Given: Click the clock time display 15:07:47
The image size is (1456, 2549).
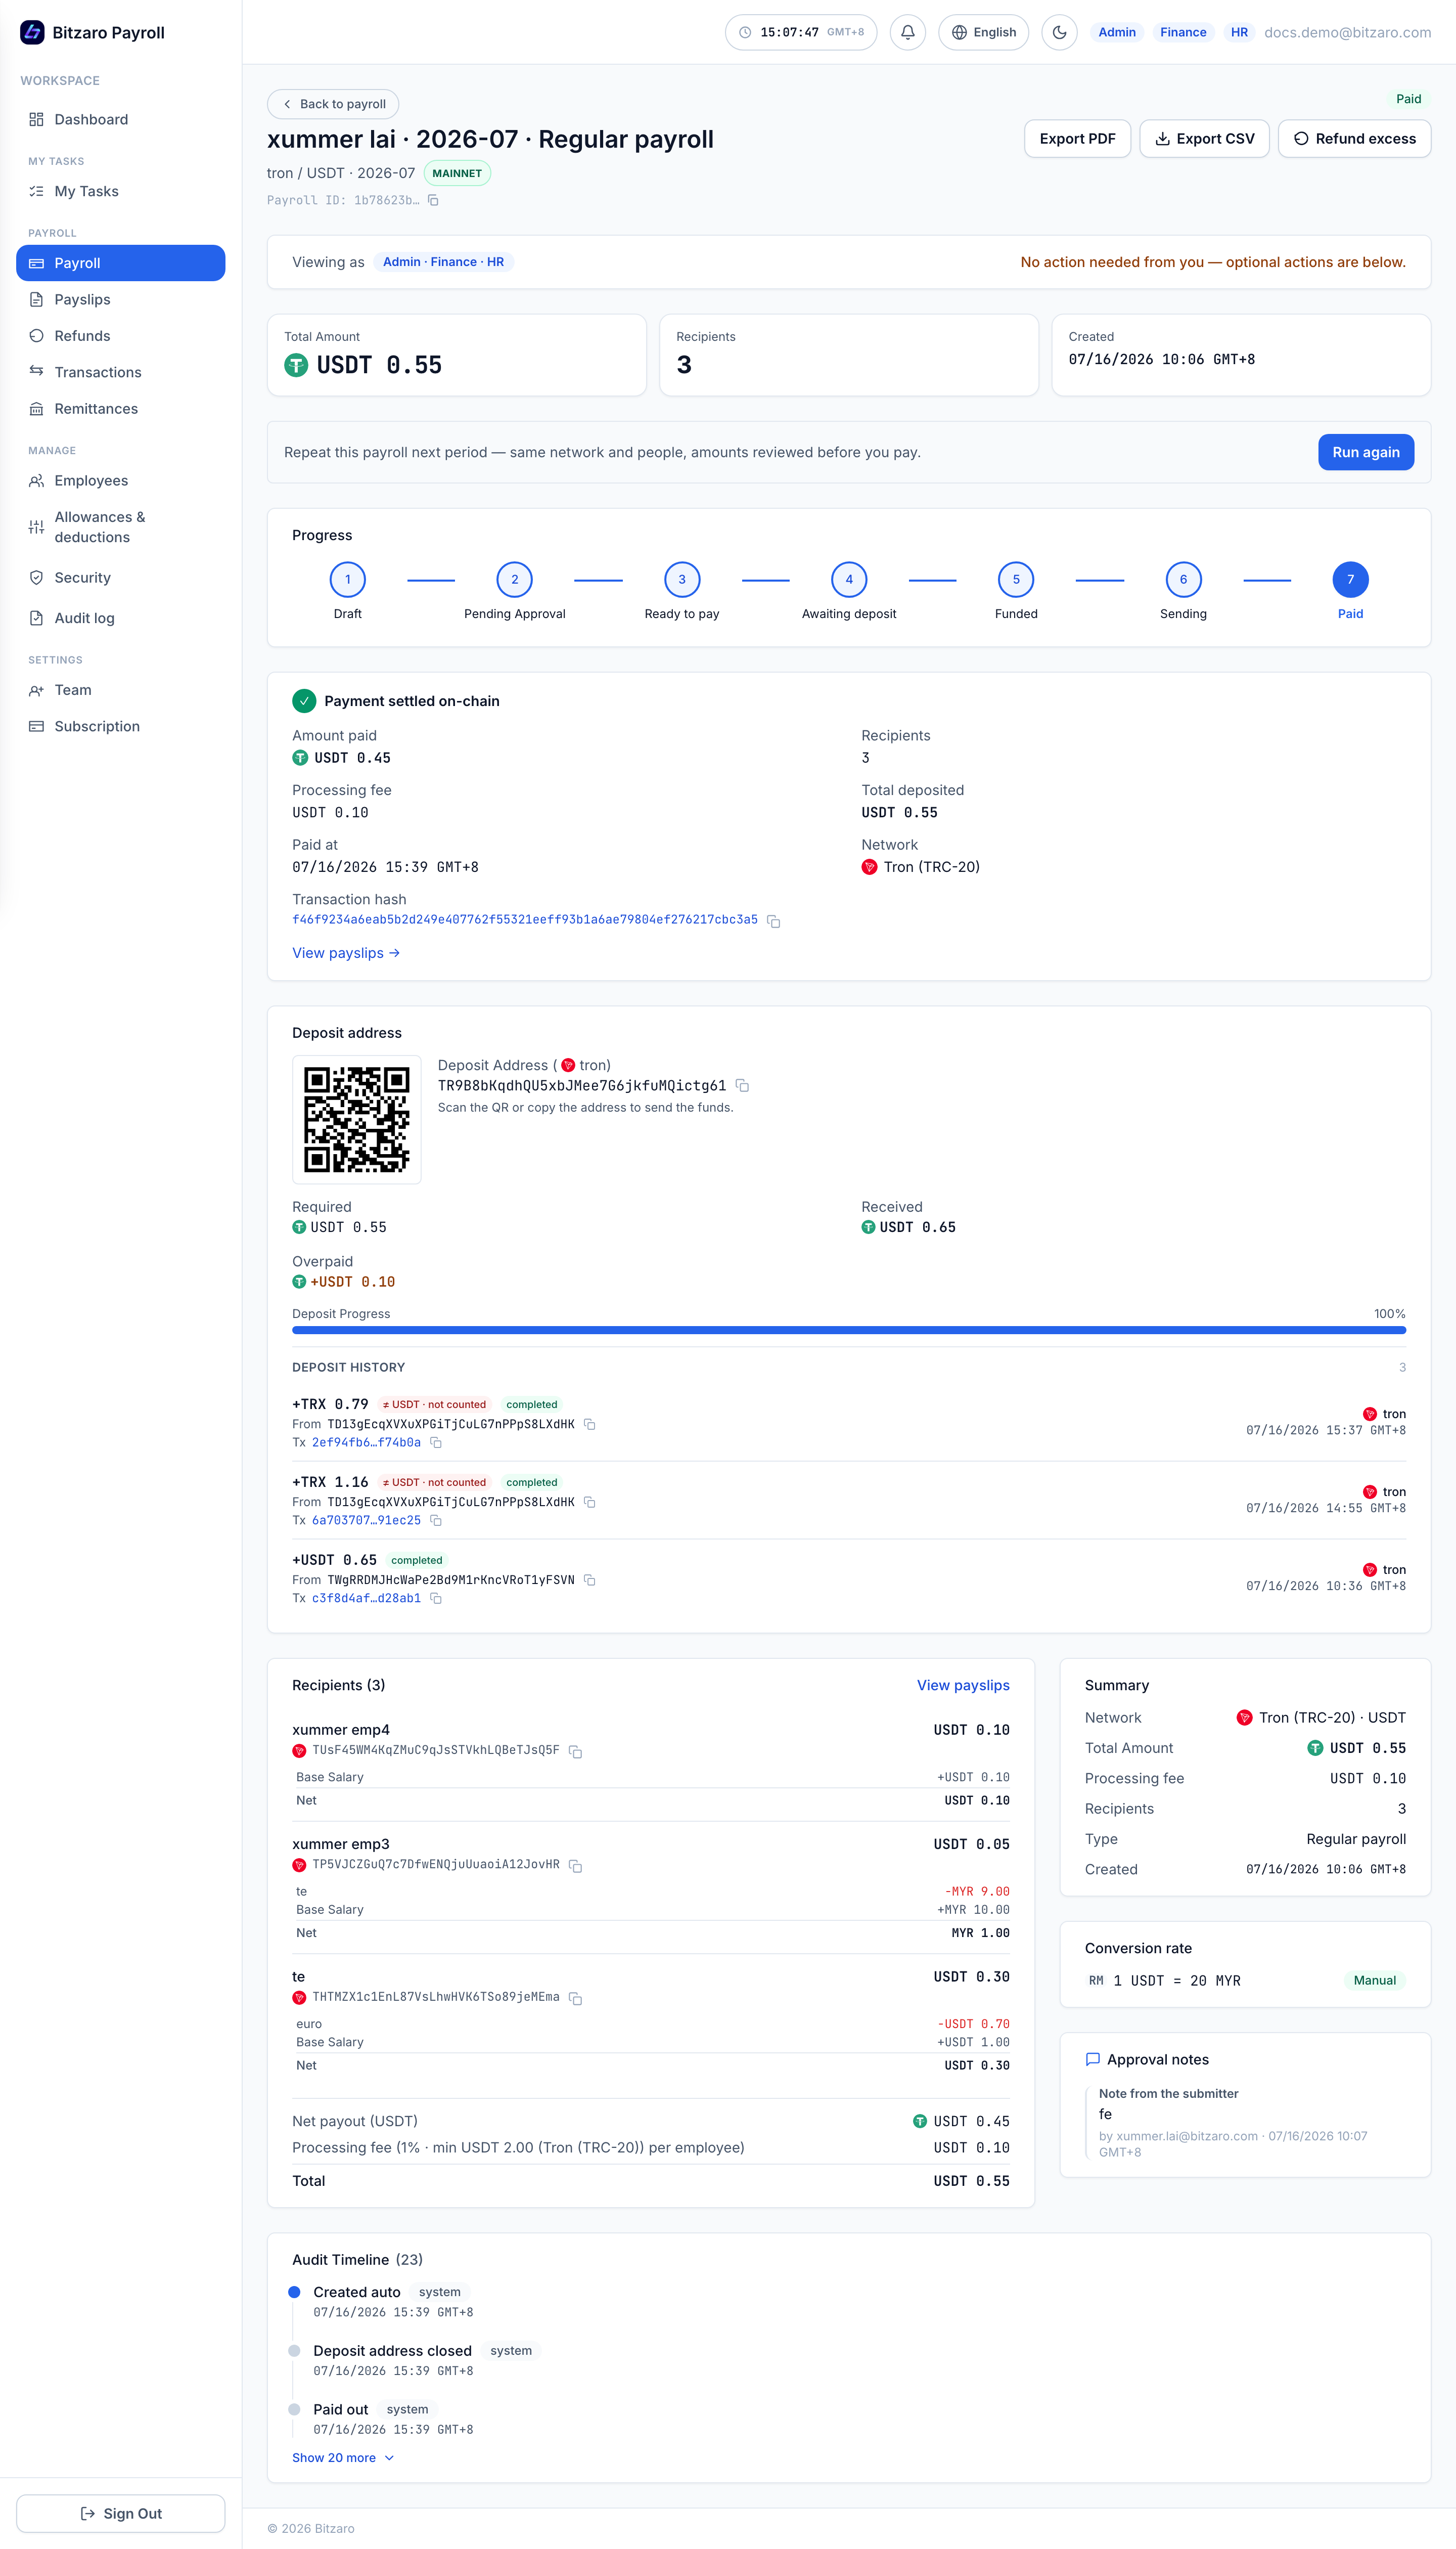Looking at the screenshot, I should (x=801, y=32).
